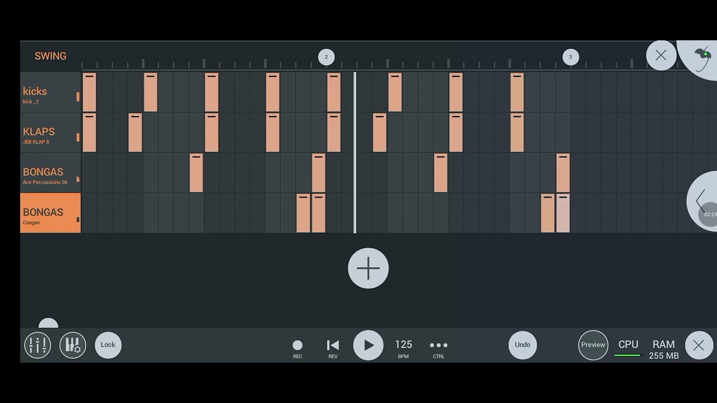The image size is (717, 403).
Task: Play the pattern
Action: click(368, 345)
